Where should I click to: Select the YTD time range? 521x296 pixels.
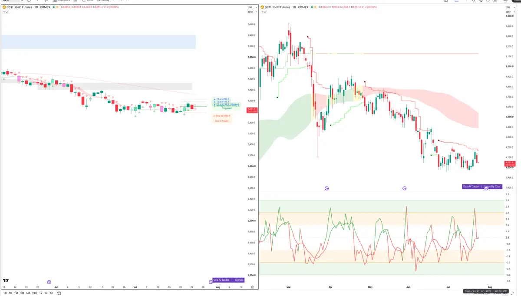tap(34, 293)
